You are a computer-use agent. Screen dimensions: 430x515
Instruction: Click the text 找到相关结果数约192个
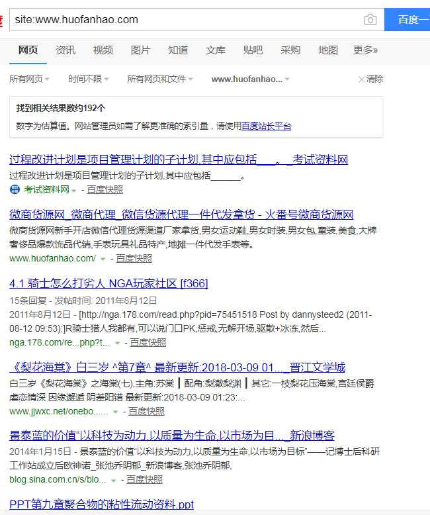pyautogui.click(x=61, y=108)
